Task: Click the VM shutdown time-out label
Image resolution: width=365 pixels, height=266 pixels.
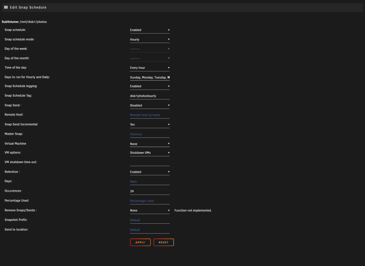Action: [x=21, y=162]
